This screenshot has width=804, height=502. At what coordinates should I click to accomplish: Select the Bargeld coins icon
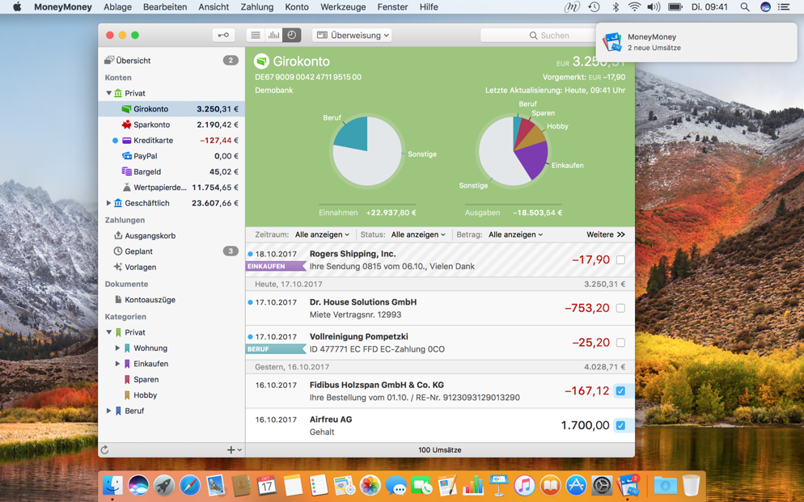point(127,171)
